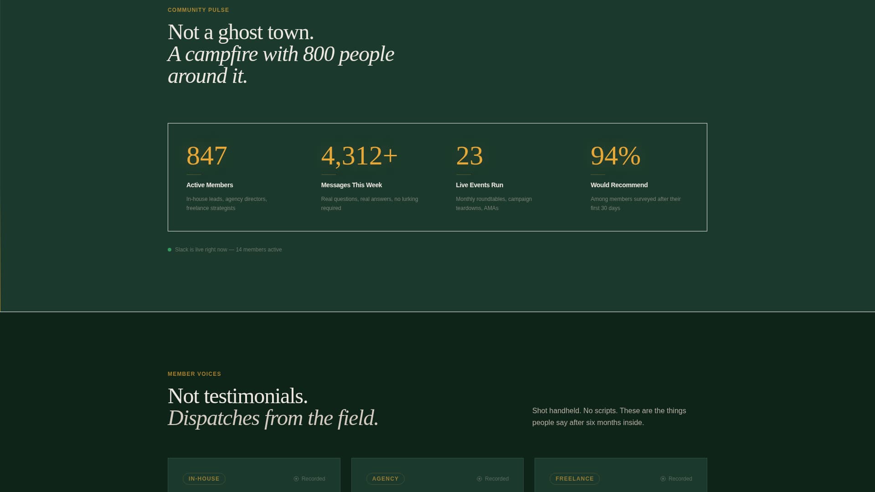
Task: Click the 4,312+ messages figure
Action: click(x=359, y=156)
